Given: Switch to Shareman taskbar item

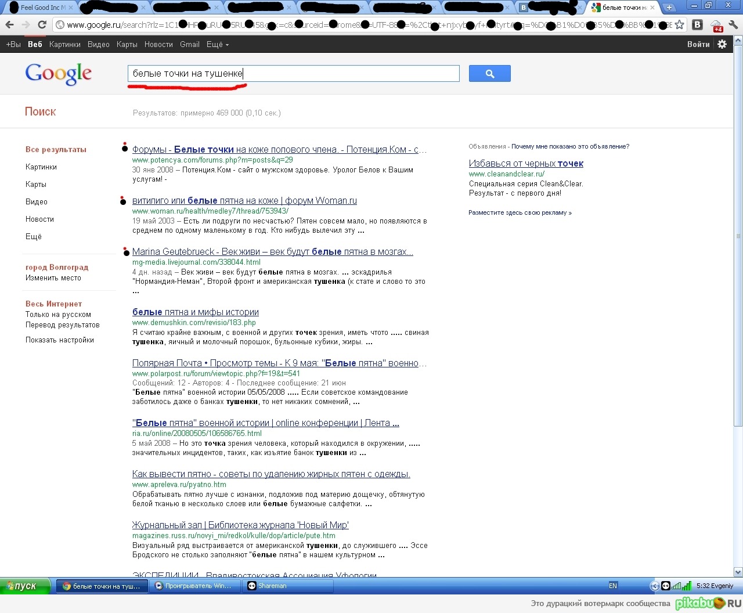Looking at the screenshot, I should (287, 586).
